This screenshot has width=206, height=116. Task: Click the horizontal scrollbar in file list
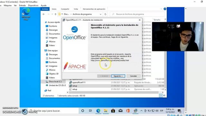pyautogui.click(x=114, y=92)
